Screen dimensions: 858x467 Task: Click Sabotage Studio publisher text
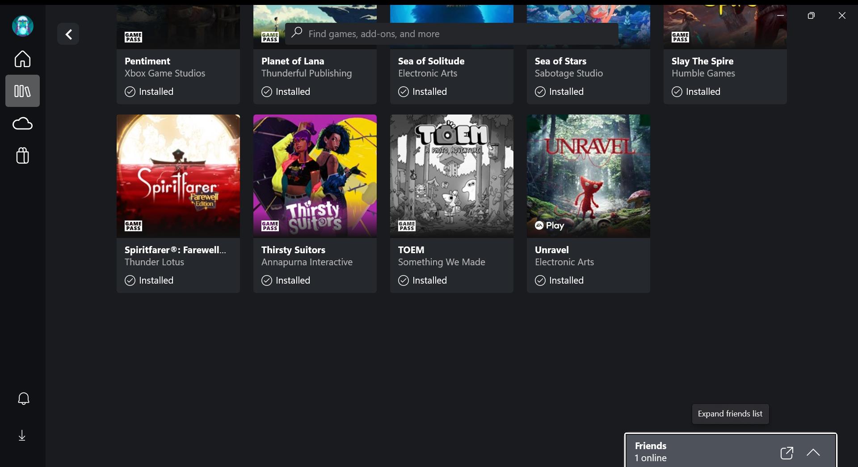pos(569,73)
